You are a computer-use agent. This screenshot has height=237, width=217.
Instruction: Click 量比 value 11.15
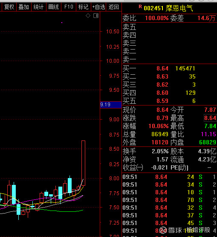208,134
